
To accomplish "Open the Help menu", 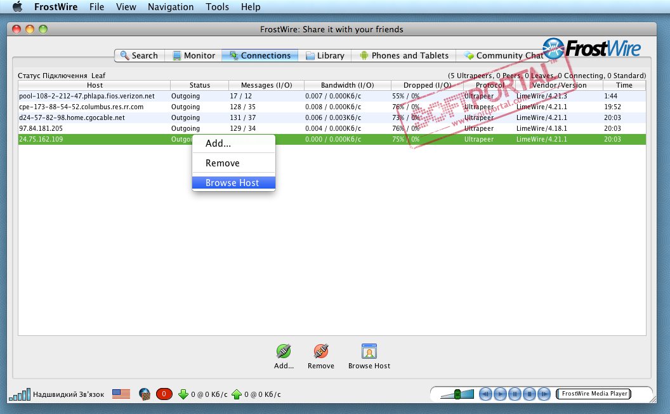I will click(x=251, y=7).
